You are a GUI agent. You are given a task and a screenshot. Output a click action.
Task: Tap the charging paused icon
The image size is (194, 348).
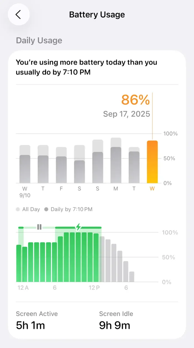tap(39, 227)
